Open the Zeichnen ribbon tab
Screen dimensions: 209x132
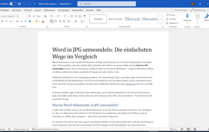[x=16, y=10]
